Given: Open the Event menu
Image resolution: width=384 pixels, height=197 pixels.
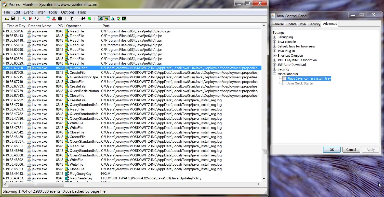Looking at the screenshot, I should [28, 12].
